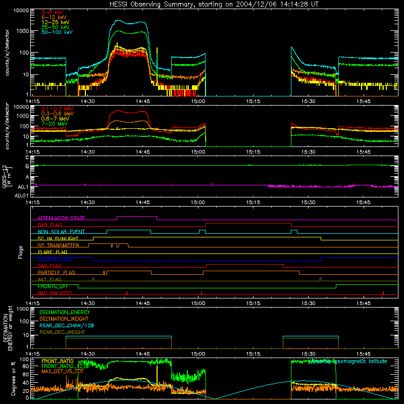Click the FLARE_FLAG label
Viewport: 404px width, 404px height.
click(53, 252)
